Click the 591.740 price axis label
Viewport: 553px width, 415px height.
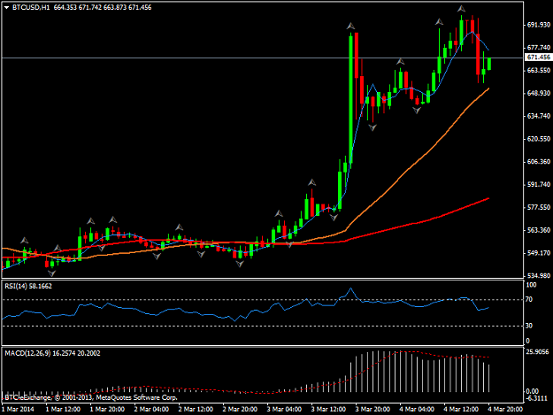pos(539,184)
